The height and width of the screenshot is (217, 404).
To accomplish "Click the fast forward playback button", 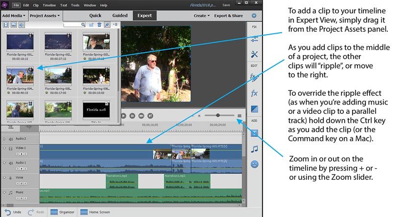I will point(141,116).
